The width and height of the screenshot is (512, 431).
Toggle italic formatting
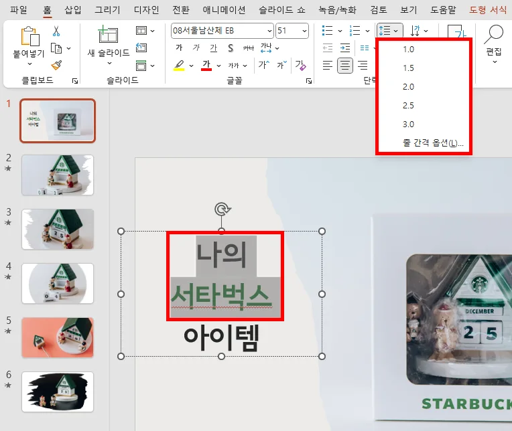click(196, 48)
